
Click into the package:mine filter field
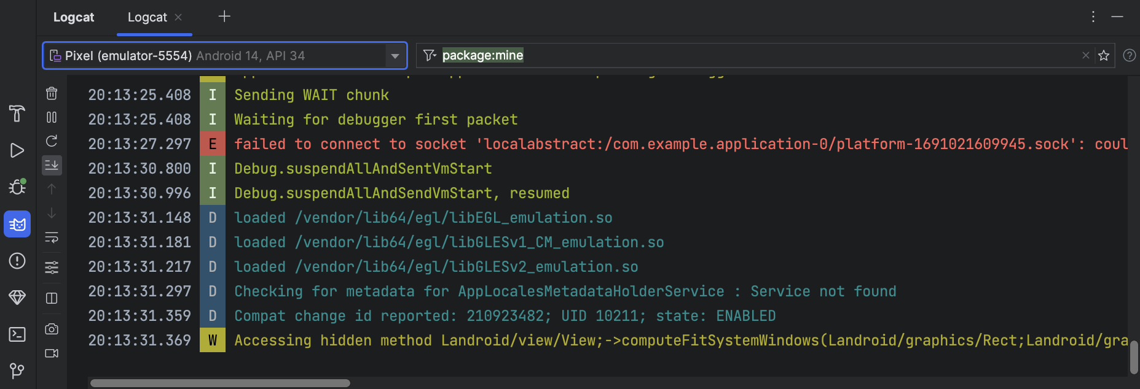[x=737, y=56]
